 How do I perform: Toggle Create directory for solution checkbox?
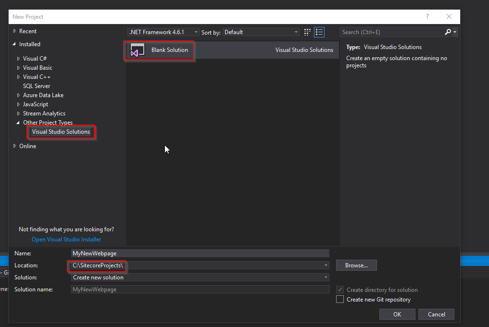[x=340, y=289]
